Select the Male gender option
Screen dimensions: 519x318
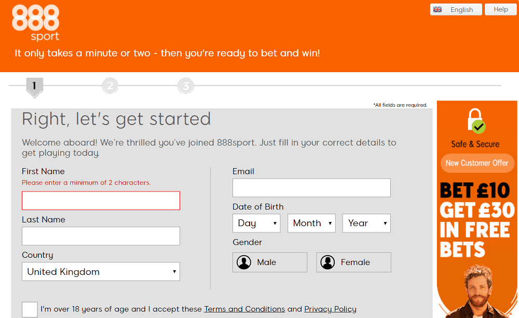click(270, 262)
